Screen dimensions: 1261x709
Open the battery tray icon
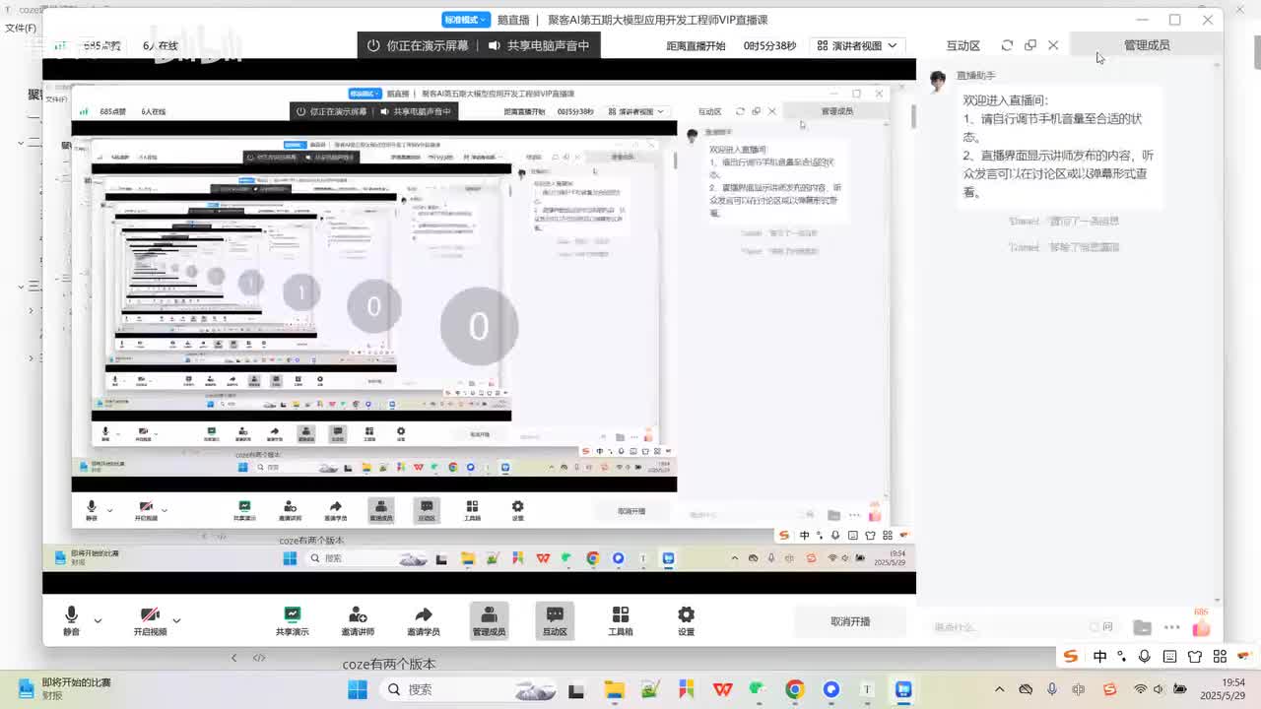1179,689
